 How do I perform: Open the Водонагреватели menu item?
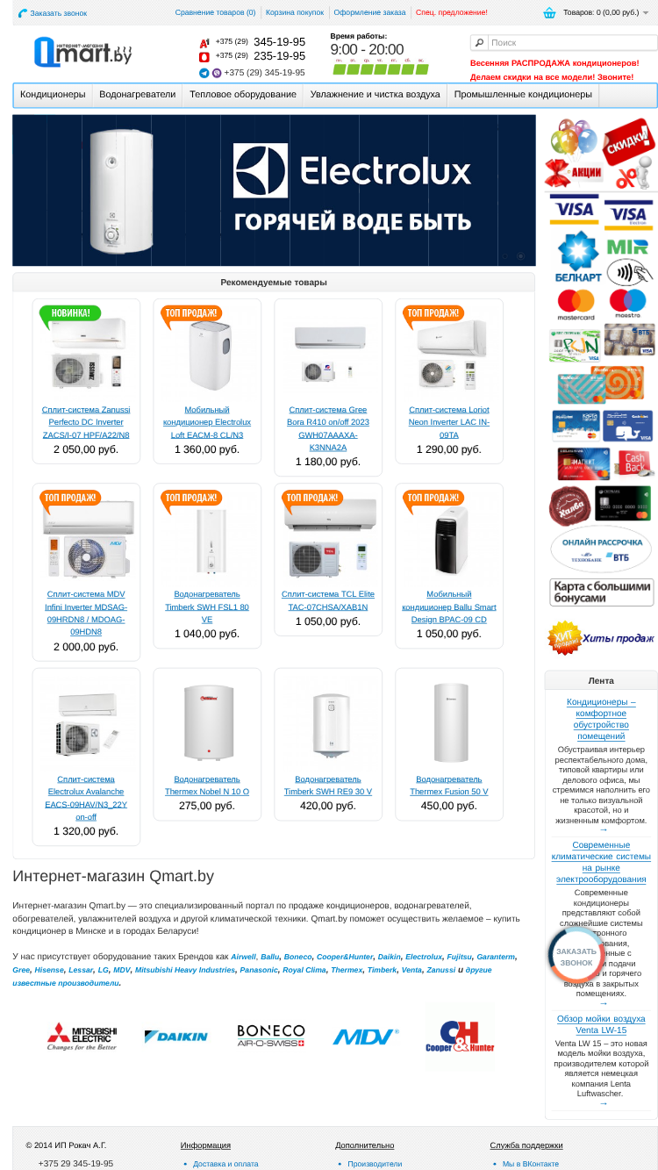[138, 95]
